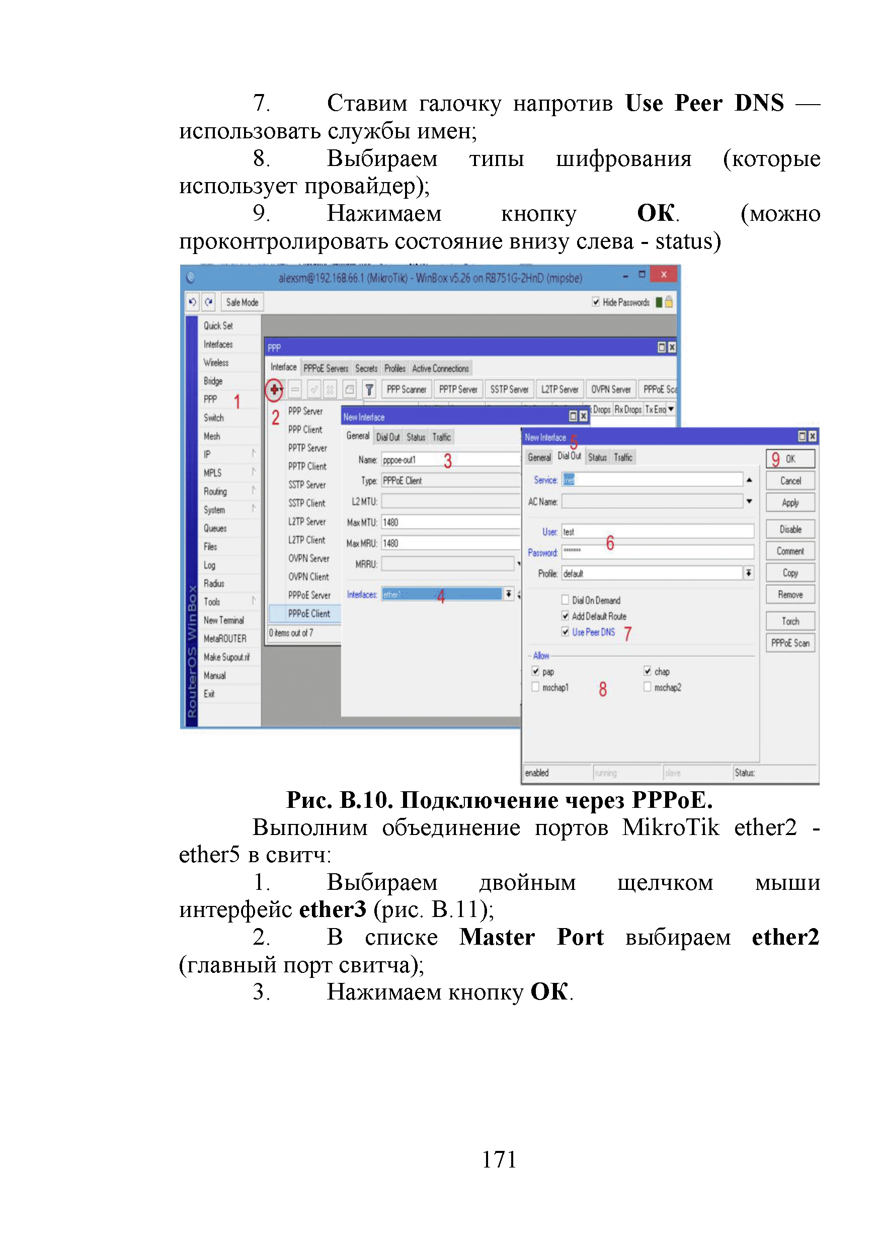Click the Cancel button
The image size is (880, 1248).
click(x=791, y=480)
